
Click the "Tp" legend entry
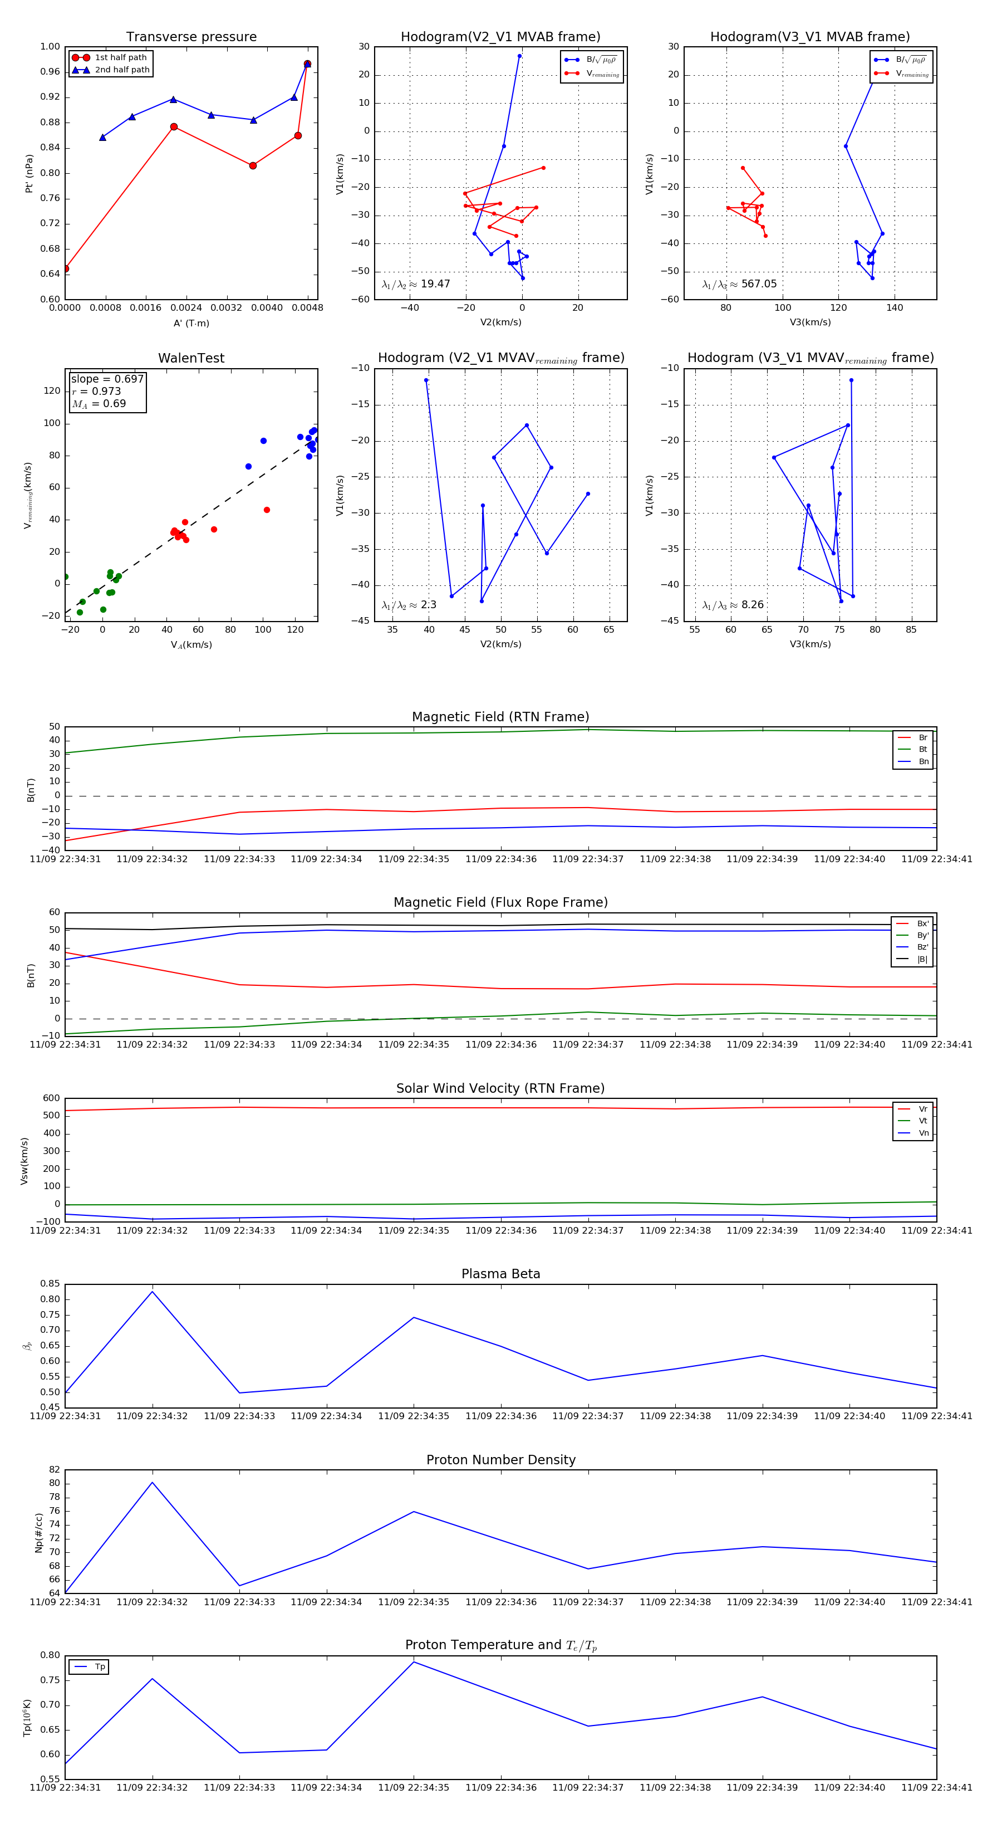coord(89,1668)
